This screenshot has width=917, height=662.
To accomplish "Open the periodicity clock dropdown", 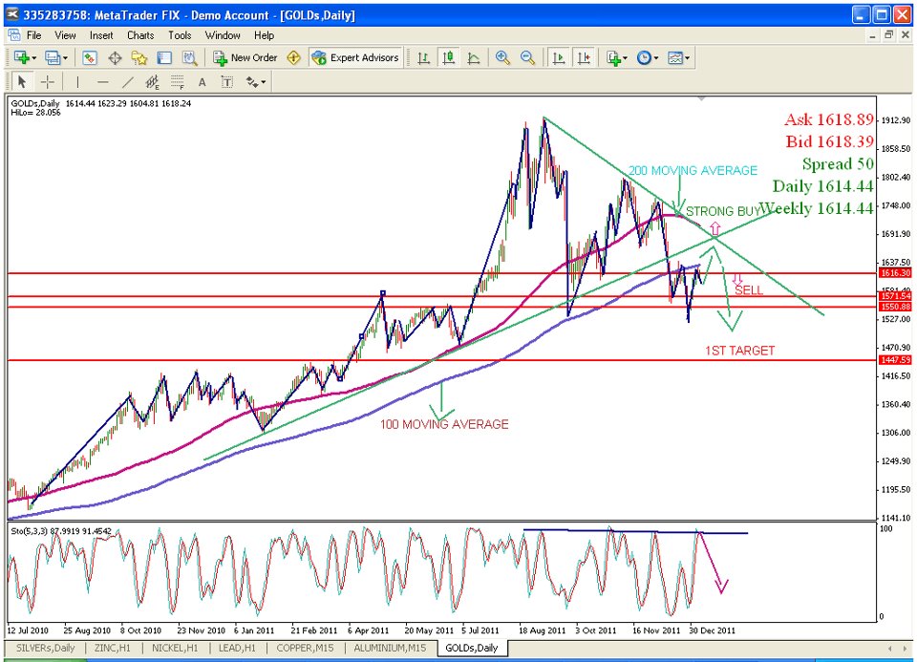I will 649,58.
